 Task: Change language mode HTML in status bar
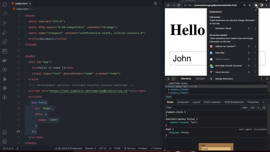(x=118, y=148)
